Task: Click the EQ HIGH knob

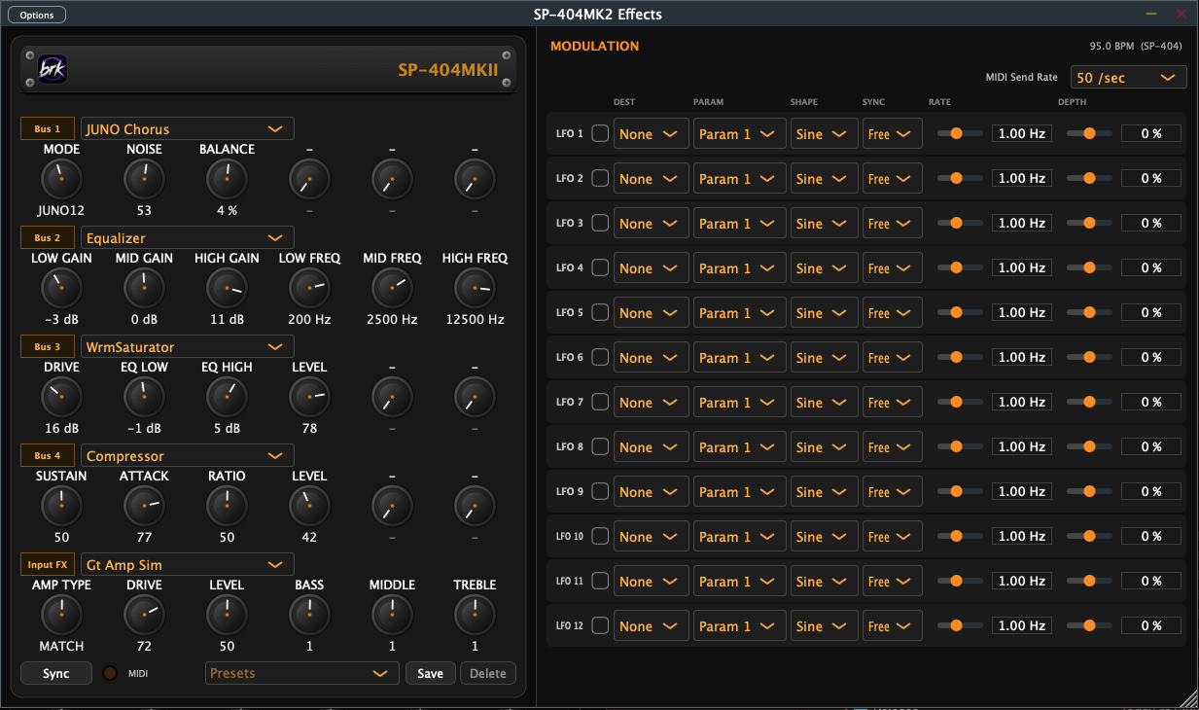Action: [227, 397]
